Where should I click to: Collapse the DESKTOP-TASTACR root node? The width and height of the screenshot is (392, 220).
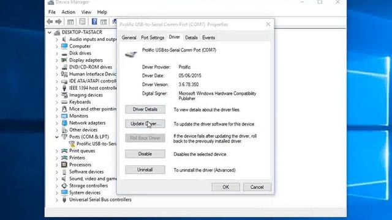(50, 32)
